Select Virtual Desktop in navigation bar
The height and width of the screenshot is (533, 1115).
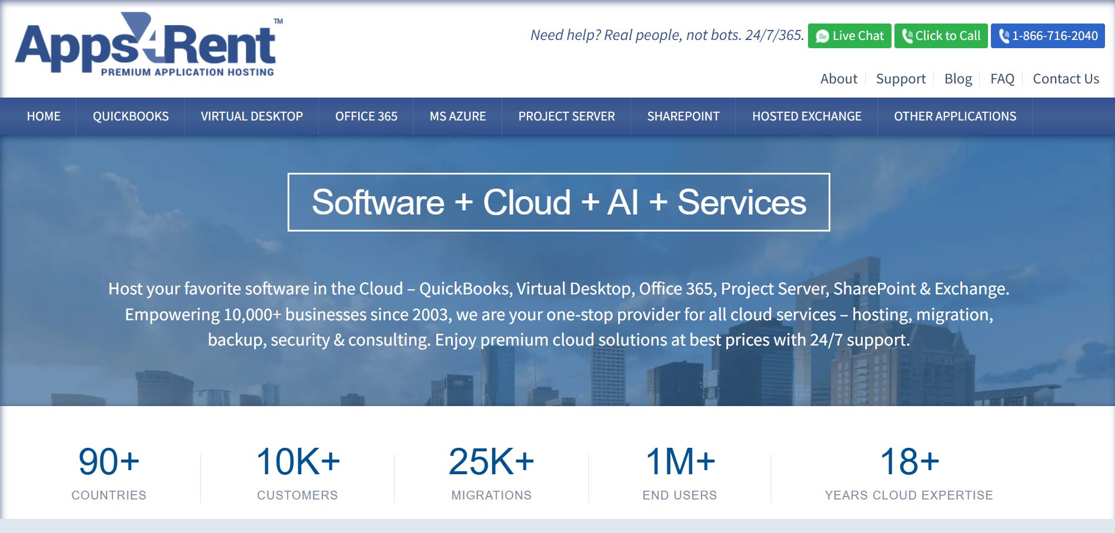click(252, 116)
